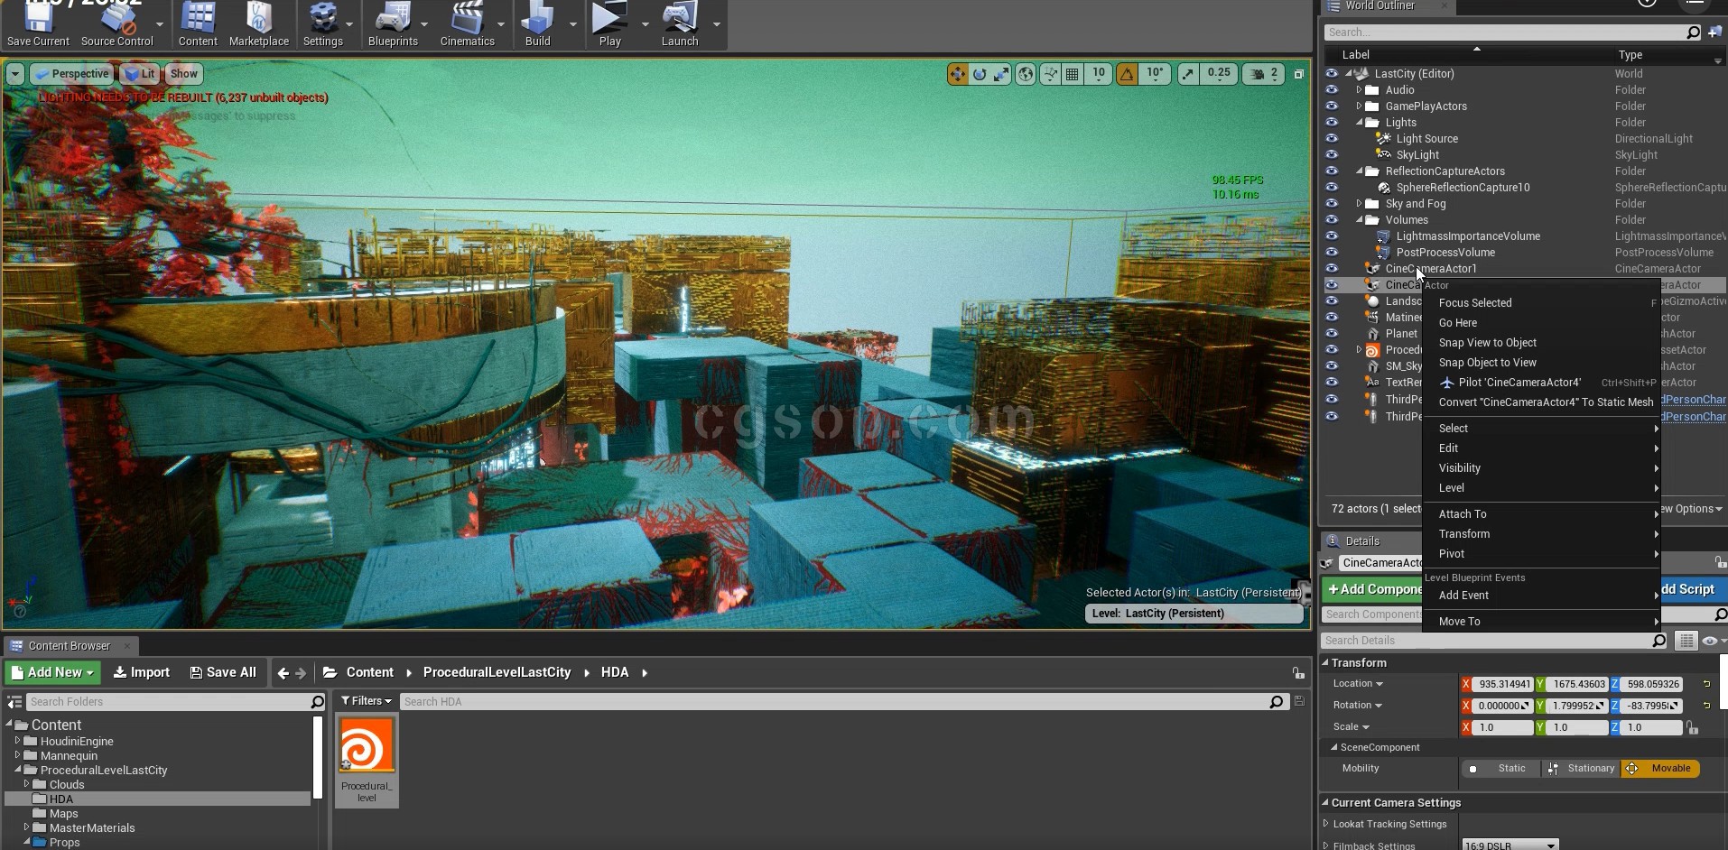Click the Launch toolbar icon
1728x850 pixels.
tap(680, 24)
